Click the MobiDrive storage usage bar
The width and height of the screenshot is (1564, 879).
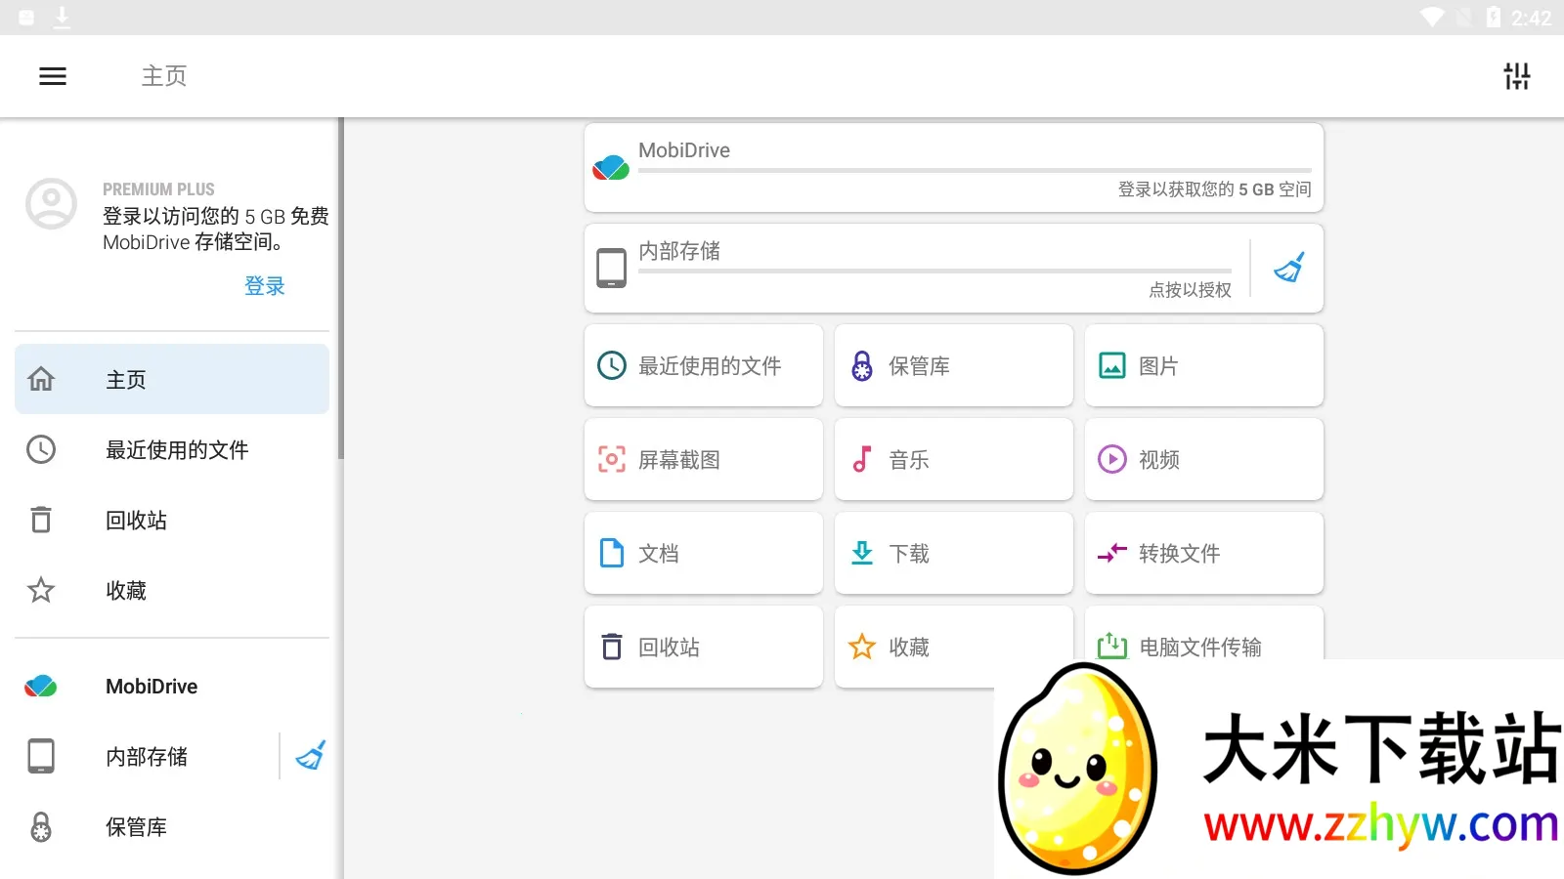974,171
